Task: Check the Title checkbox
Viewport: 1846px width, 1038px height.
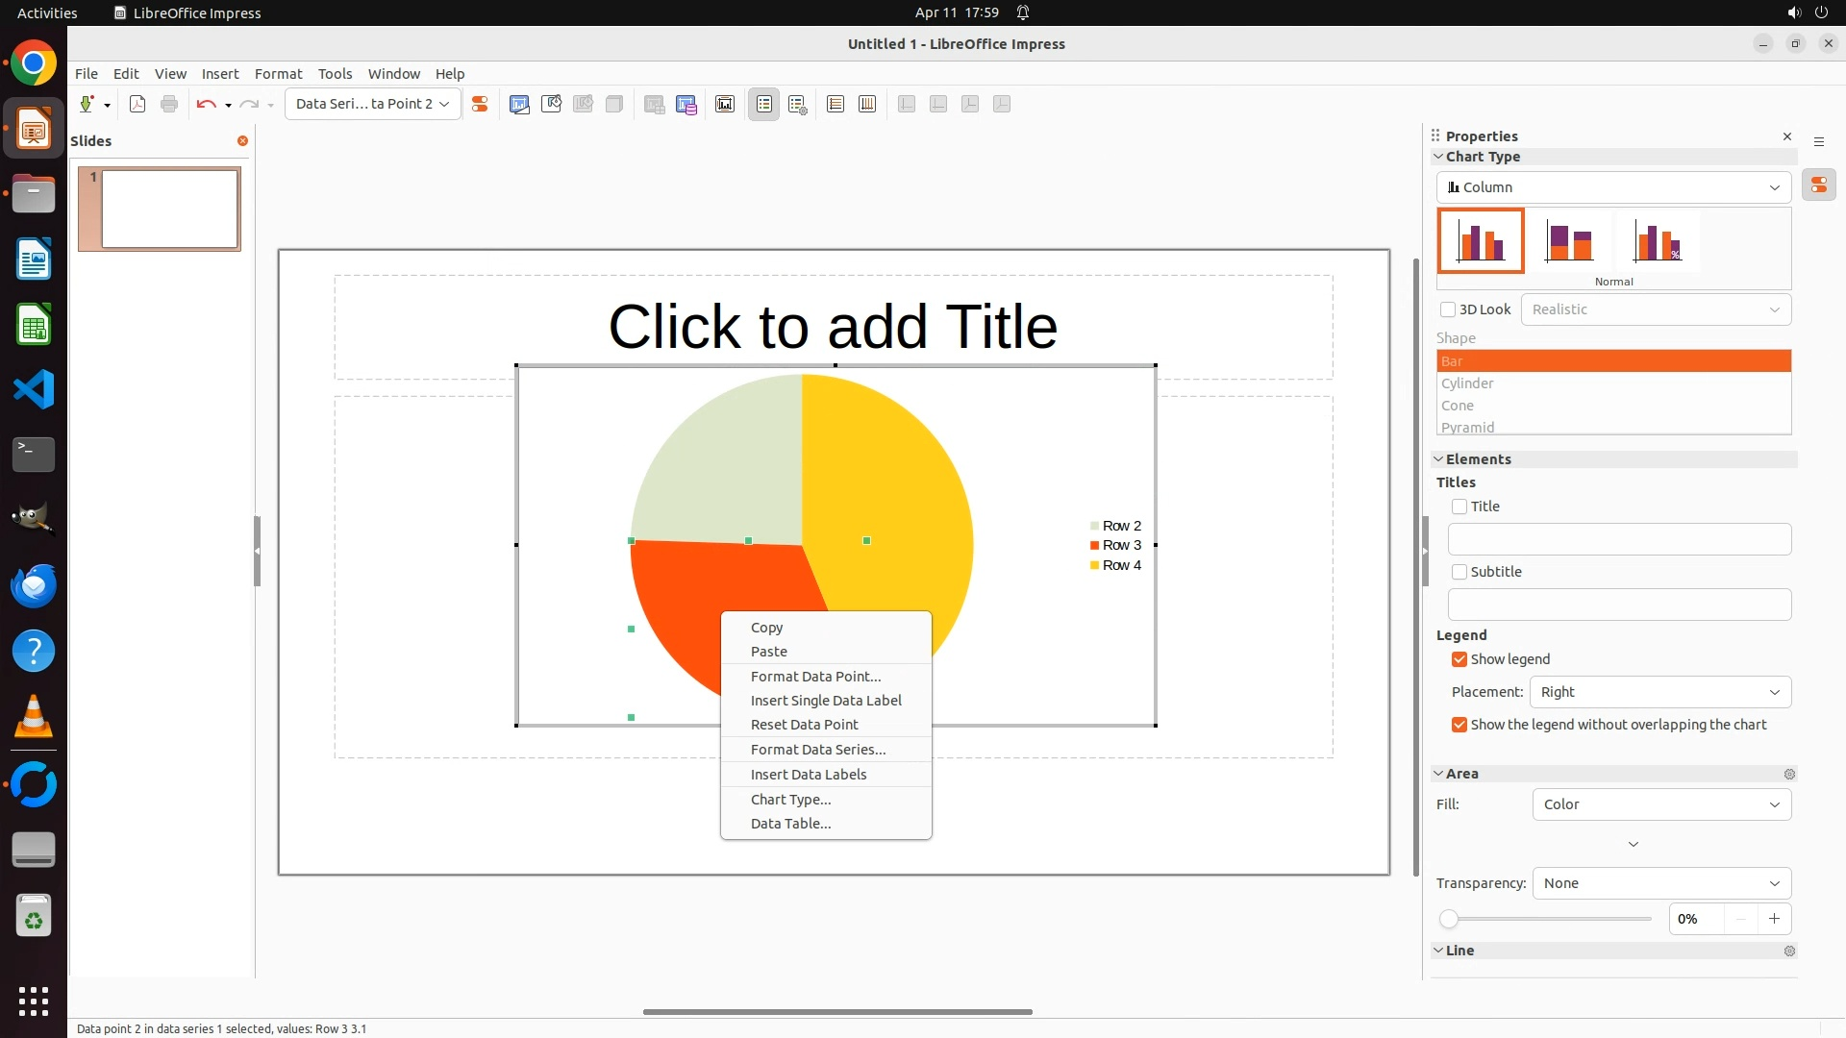Action: (1459, 507)
